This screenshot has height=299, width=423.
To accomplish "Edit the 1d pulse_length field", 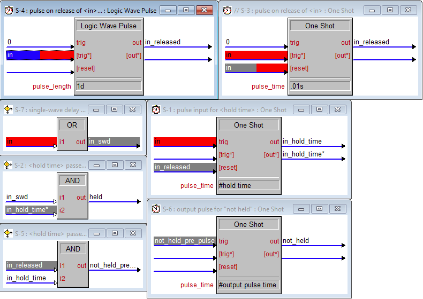I will click(109, 85).
